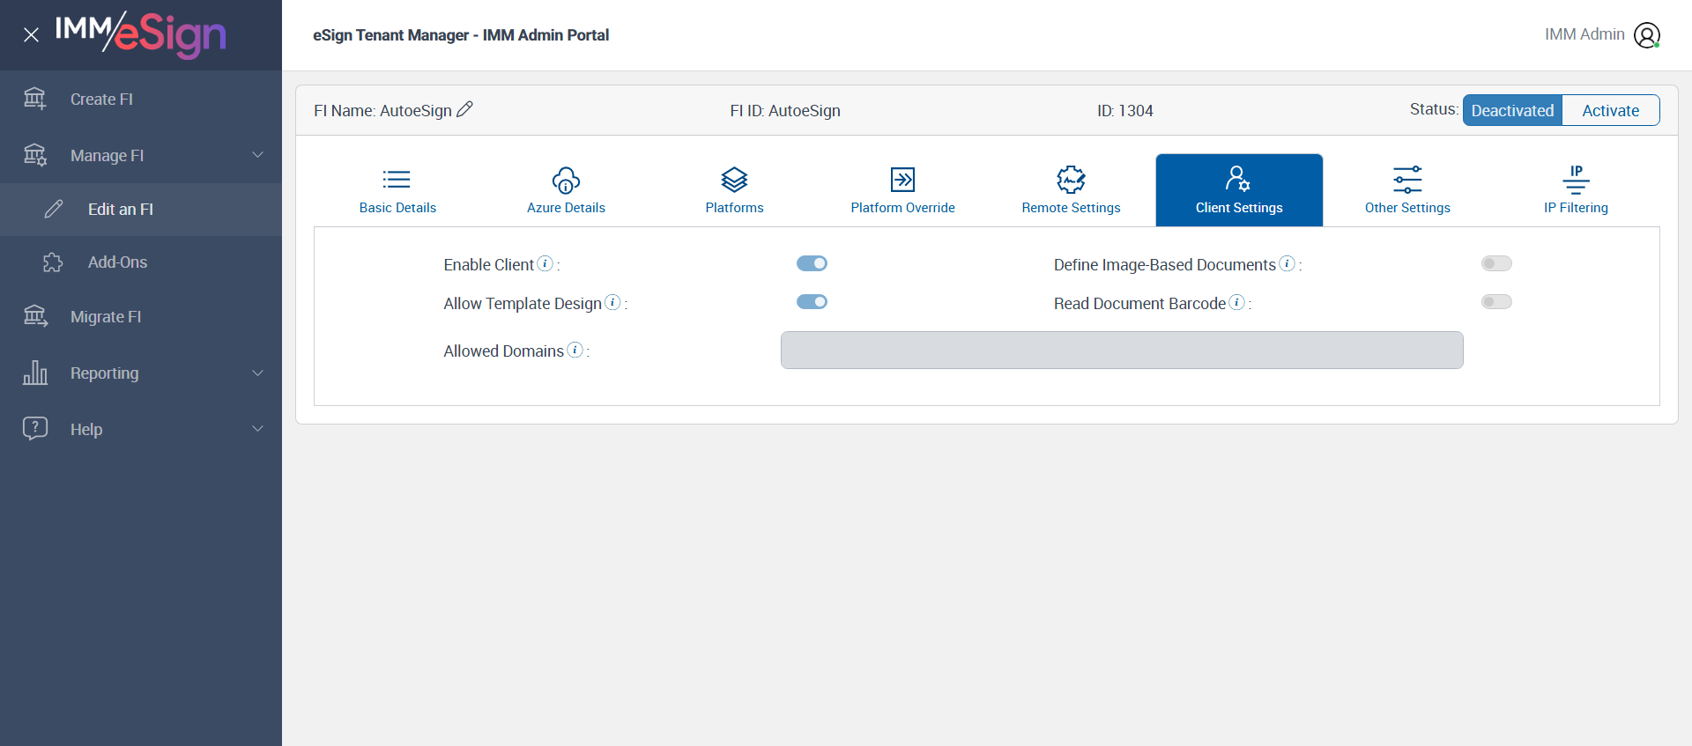This screenshot has height=746, width=1692.
Task: Turn off the Allow Template Design switch
Action: (812, 302)
